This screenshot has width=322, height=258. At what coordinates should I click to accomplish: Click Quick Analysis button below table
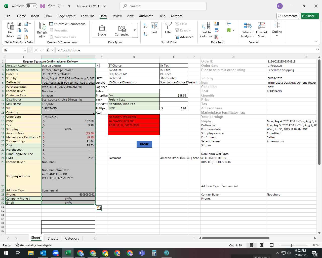99,208
